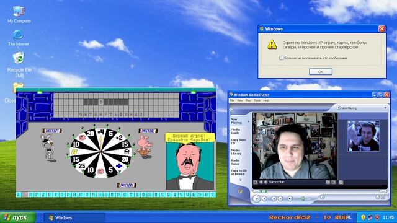
Task: Click the Media Player seek bar
Action: (x=320, y=191)
